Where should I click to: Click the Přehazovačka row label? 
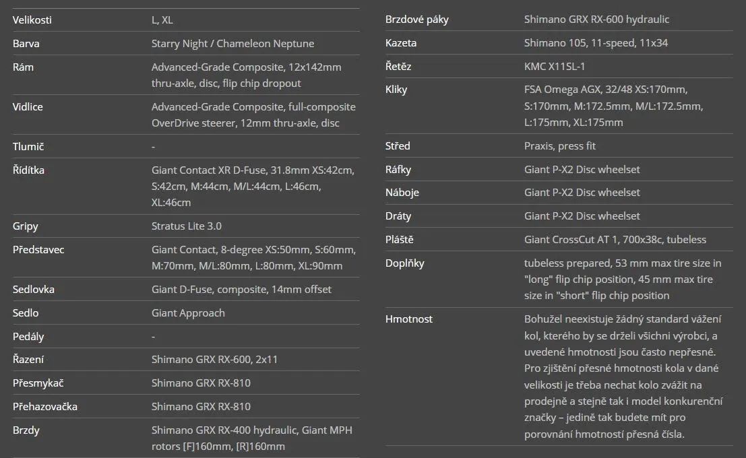click(x=44, y=407)
